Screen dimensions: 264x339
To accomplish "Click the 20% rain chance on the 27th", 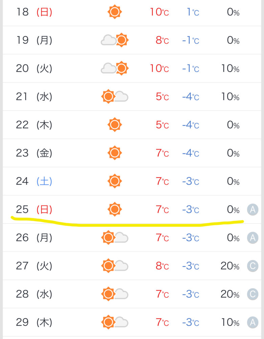I will pos(230,266).
